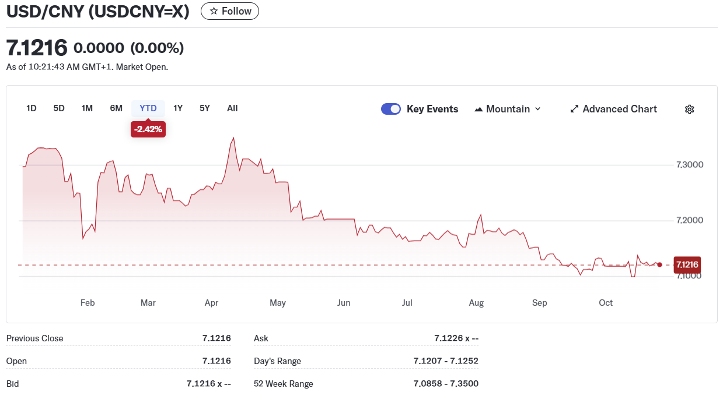Select the 6M chart range

tap(116, 108)
